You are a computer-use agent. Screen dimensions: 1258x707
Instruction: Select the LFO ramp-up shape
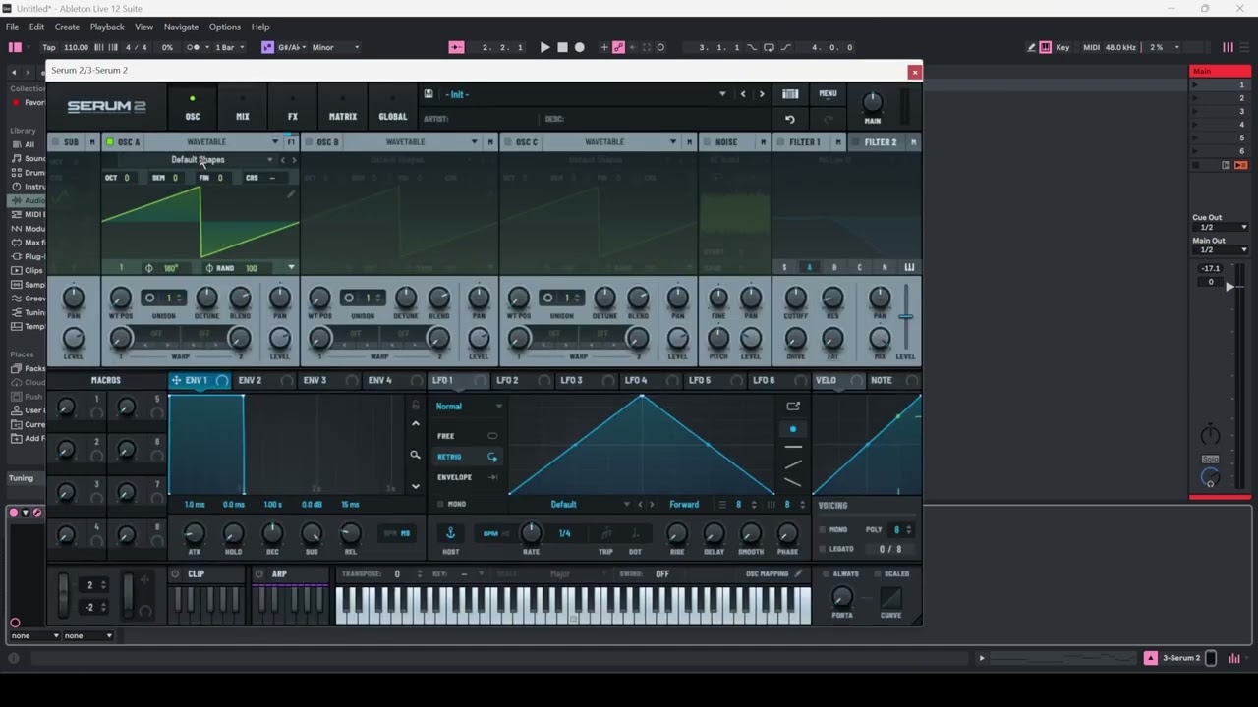click(x=793, y=464)
